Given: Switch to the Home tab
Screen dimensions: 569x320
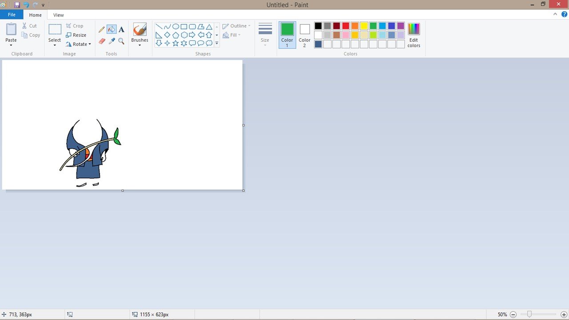Looking at the screenshot, I should [36, 15].
